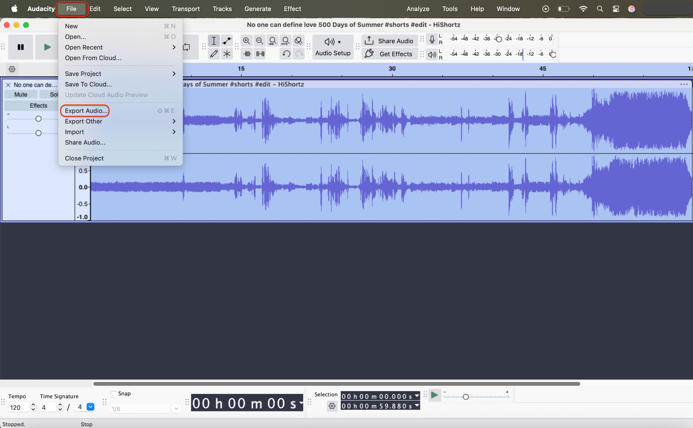Enable the Snap checkbox
The image size is (693, 428).
point(114,394)
